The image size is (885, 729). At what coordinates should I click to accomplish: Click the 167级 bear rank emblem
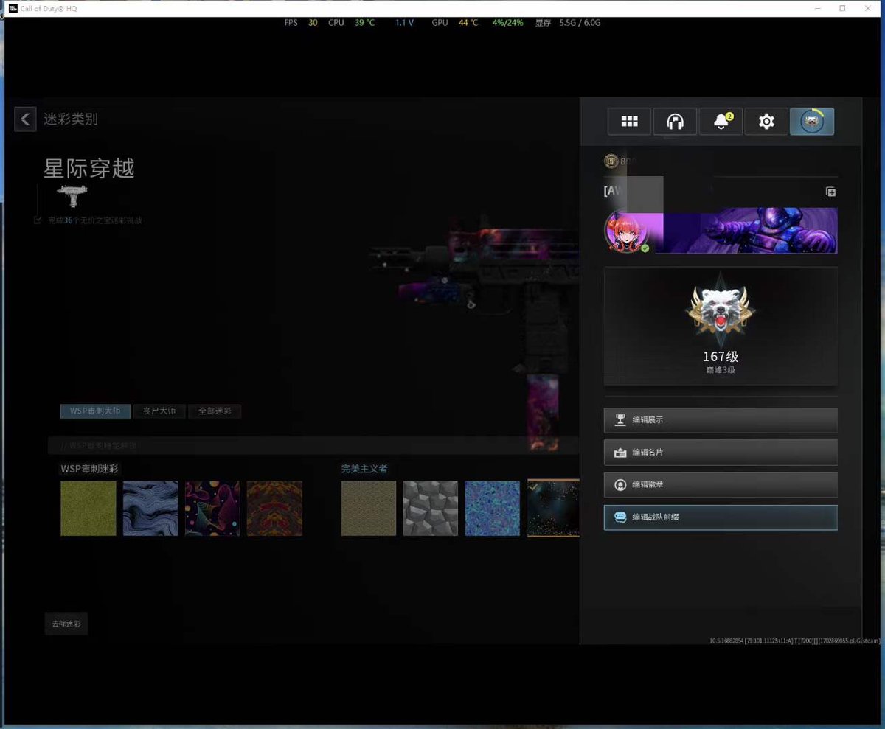point(720,310)
